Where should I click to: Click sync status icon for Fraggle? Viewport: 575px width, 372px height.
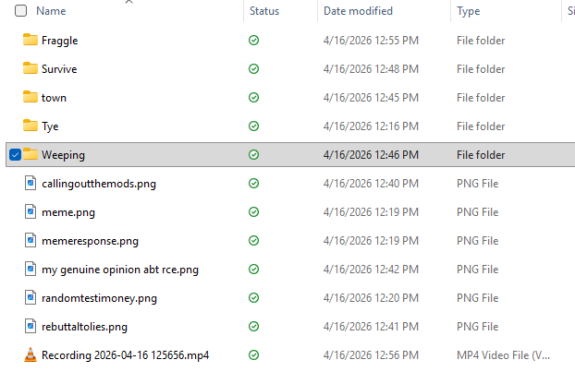coord(254,40)
